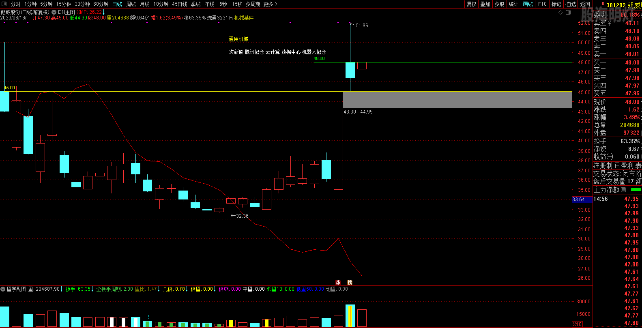The width and height of the screenshot is (642, 328).
Task: Select the 10分钟 period
Action: coord(161,4)
